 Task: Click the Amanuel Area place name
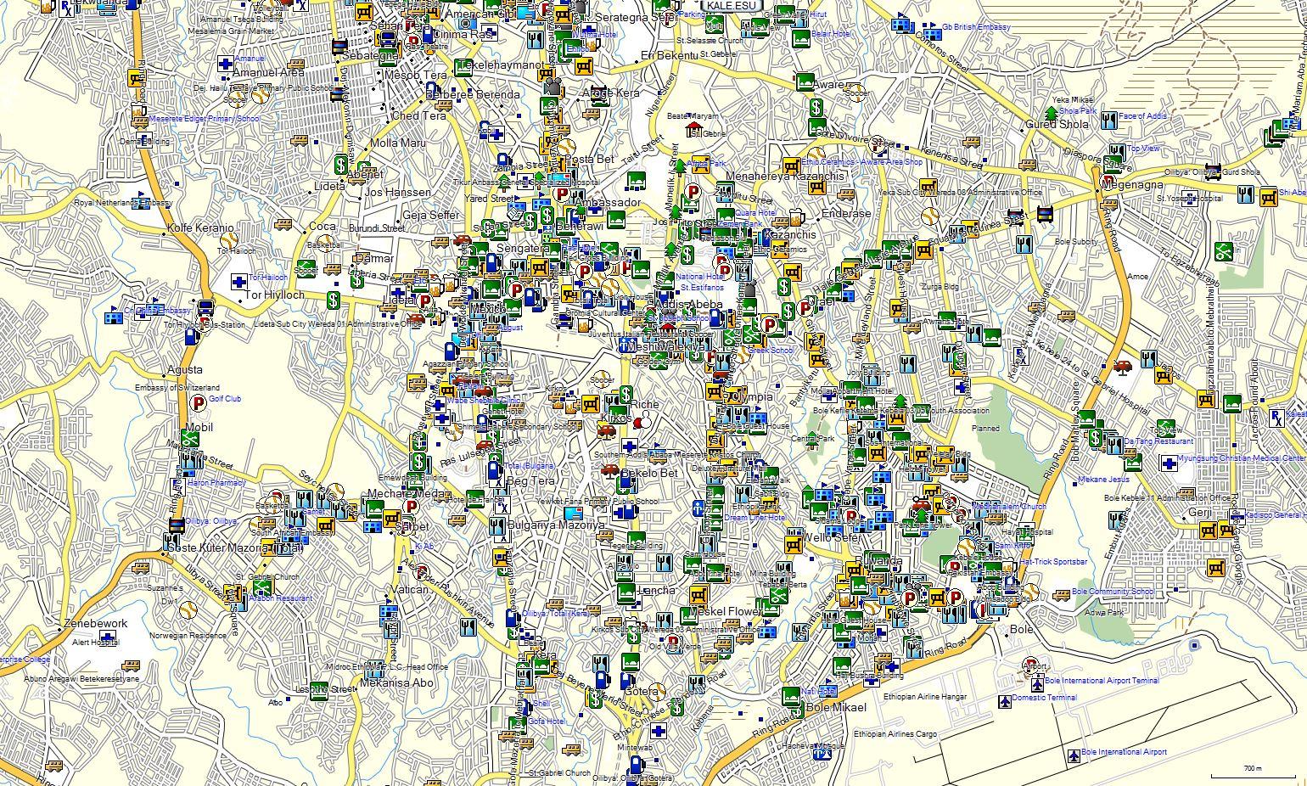[268, 73]
